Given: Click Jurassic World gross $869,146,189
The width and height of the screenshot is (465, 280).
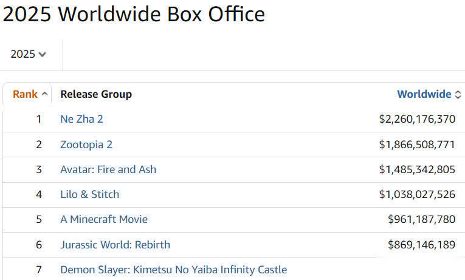Looking at the screenshot, I should click(421, 245).
